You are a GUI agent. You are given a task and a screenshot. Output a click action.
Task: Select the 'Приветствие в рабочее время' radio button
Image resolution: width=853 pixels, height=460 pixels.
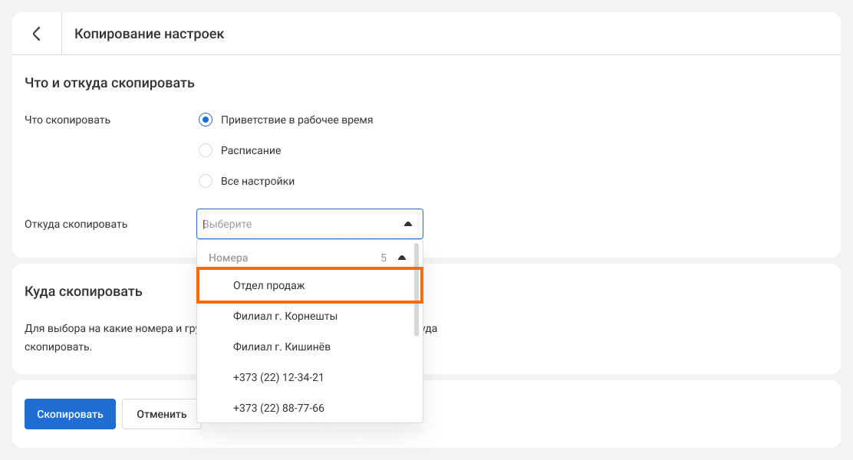(206, 120)
